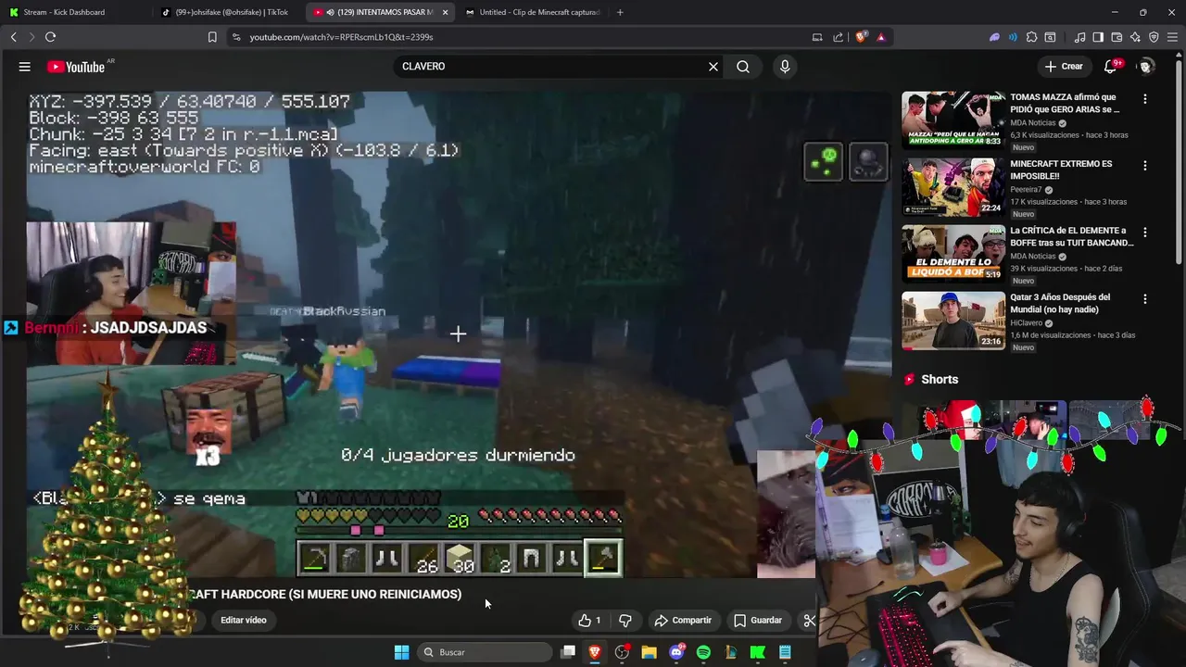Image resolution: width=1186 pixels, height=667 pixels.
Task: Start voice search with microphone icon
Action: pos(785,67)
